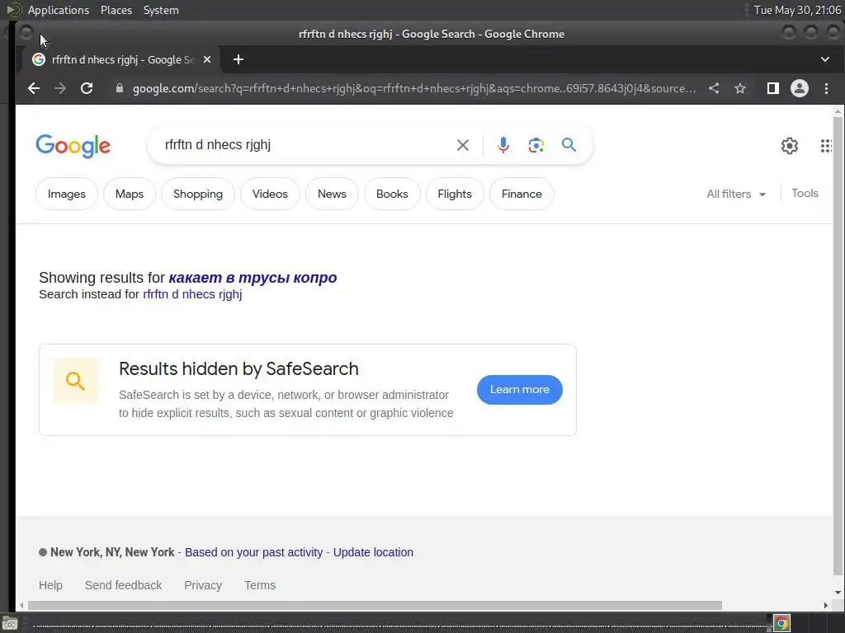845x633 pixels.
Task: Open the System menu
Action: point(161,10)
